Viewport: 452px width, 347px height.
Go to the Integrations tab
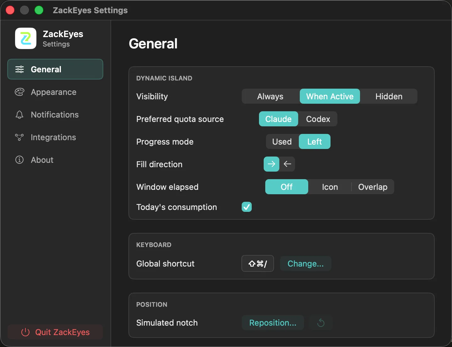(55, 137)
